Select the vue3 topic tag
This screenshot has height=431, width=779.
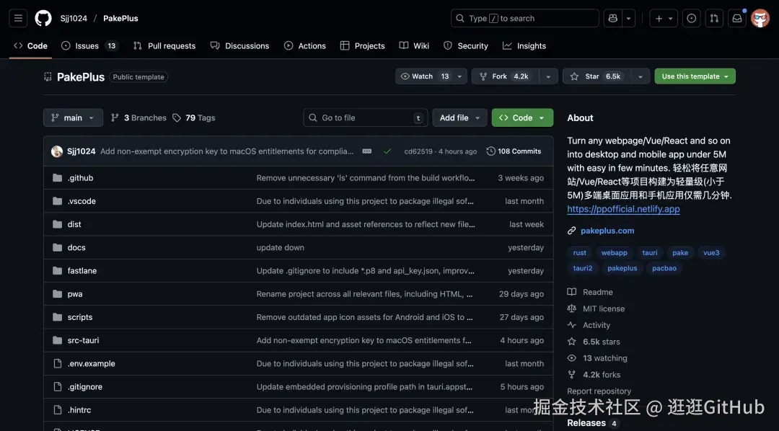pos(711,253)
